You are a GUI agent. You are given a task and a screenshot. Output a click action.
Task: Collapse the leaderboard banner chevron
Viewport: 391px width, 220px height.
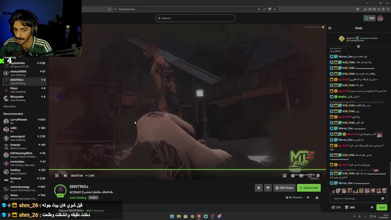[358, 47]
